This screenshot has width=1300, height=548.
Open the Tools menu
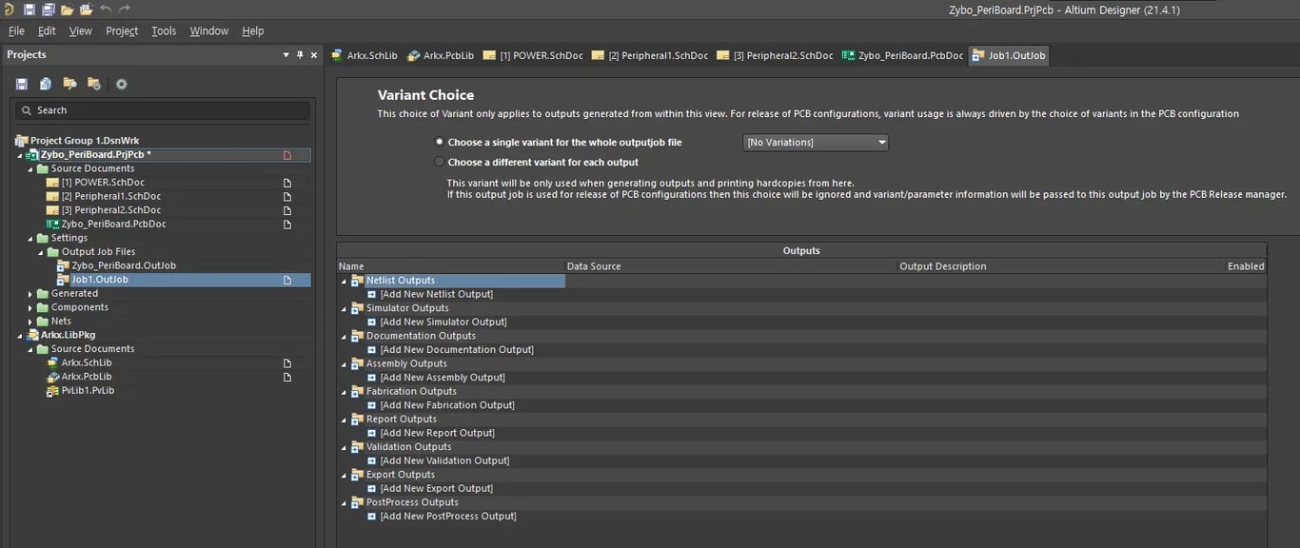(164, 30)
